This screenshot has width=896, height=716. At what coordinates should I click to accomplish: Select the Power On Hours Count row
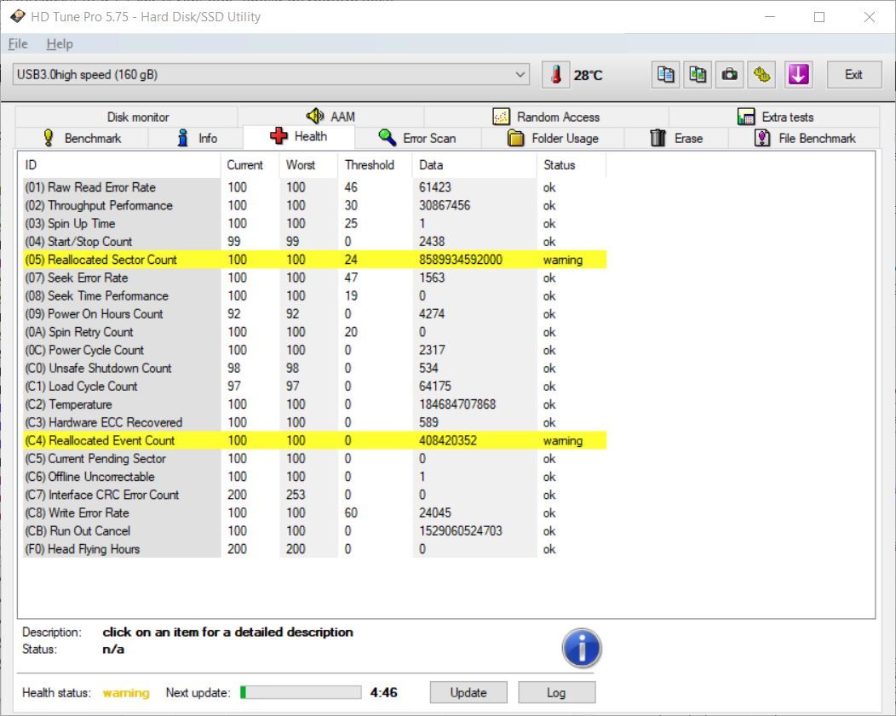pos(314,314)
